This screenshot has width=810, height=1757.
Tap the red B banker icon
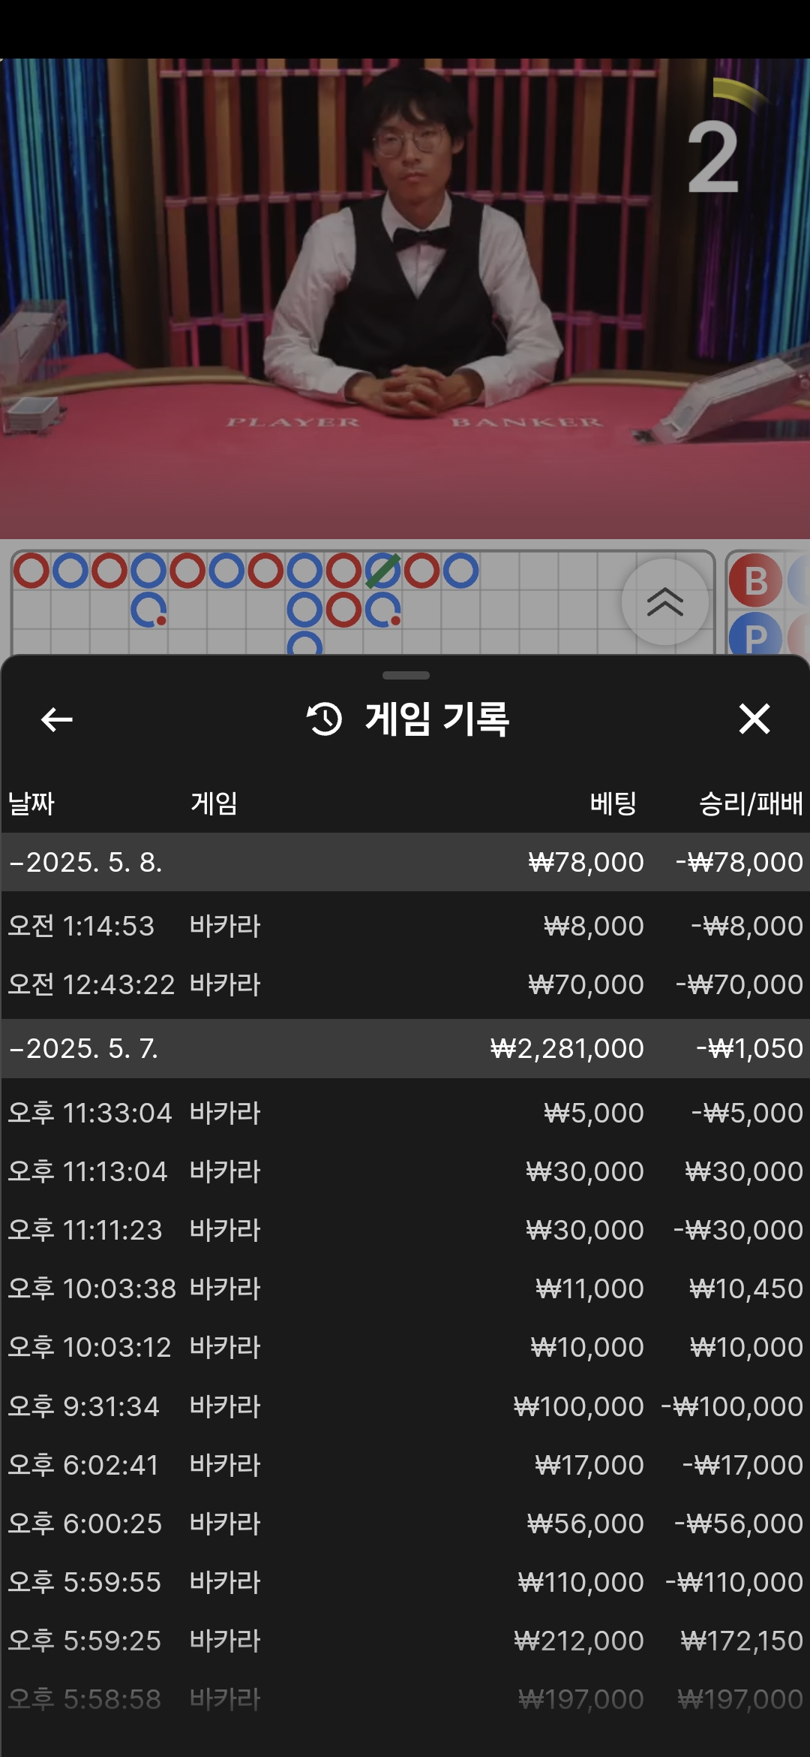(x=755, y=580)
